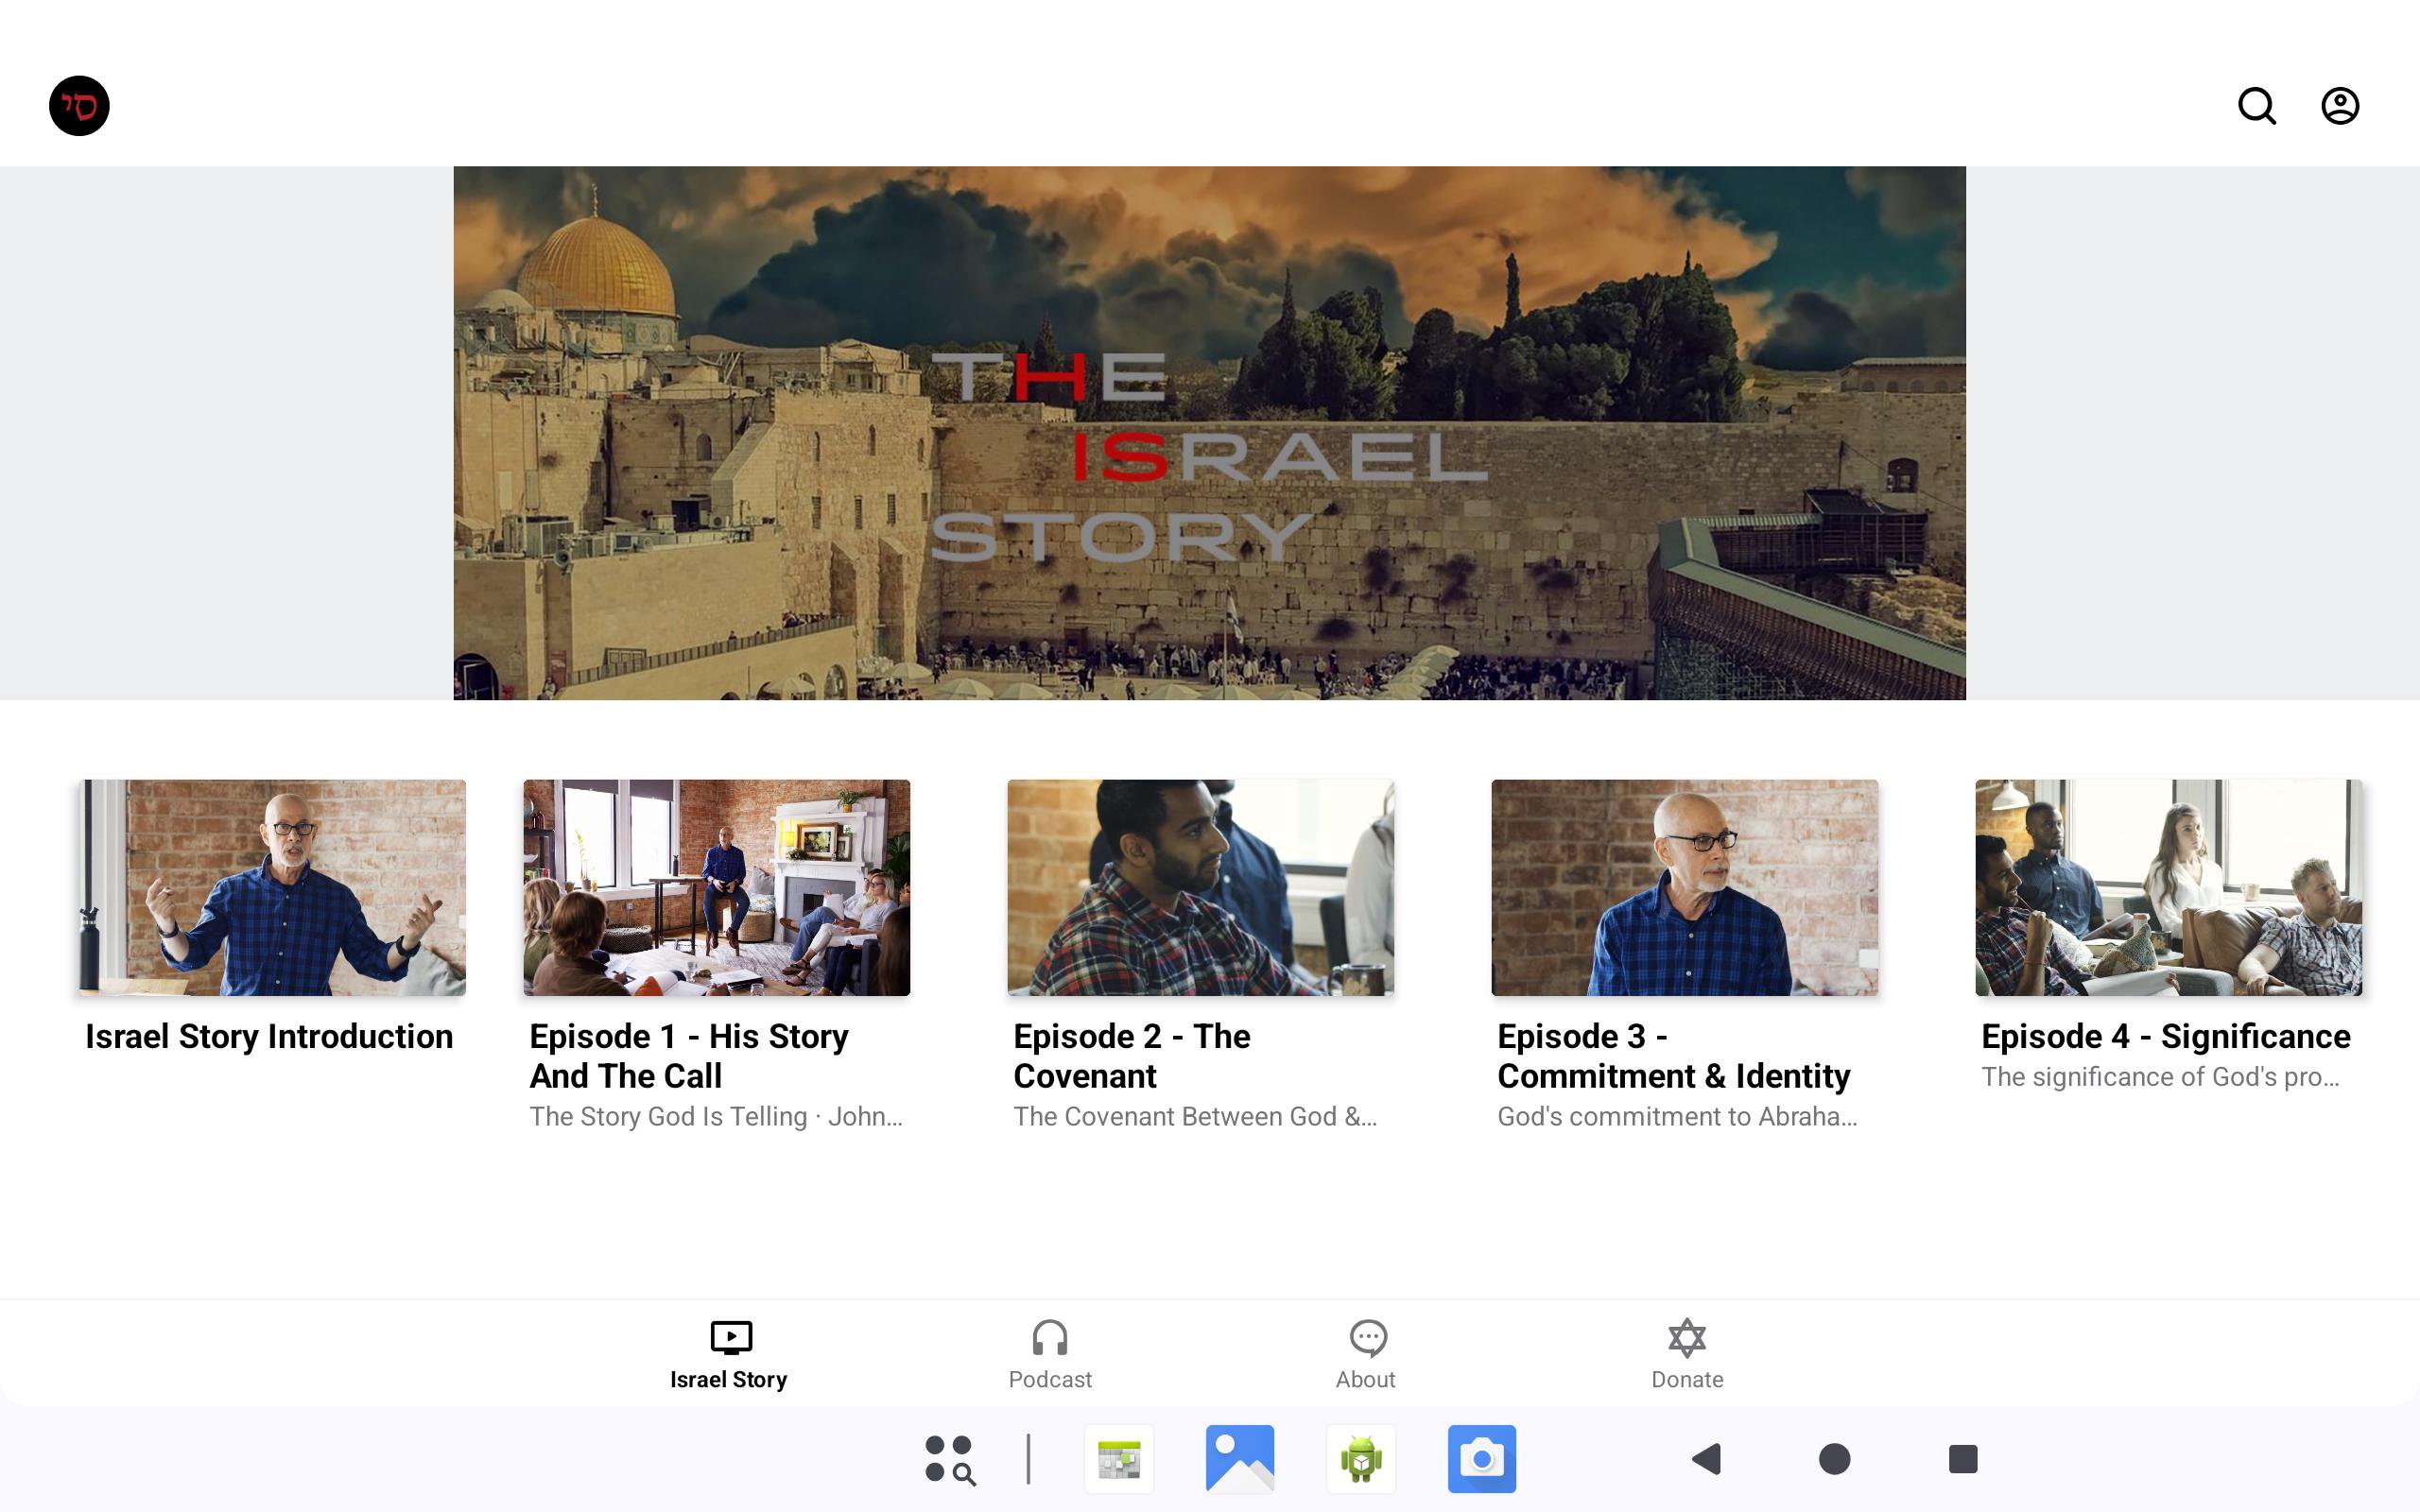Screen dimensions: 2420x1512
Task: Open the camera app in taskbar
Action: [x=1481, y=1459]
